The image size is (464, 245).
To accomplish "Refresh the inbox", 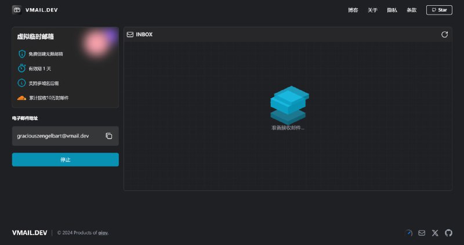I will pyautogui.click(x=444, y=34).
